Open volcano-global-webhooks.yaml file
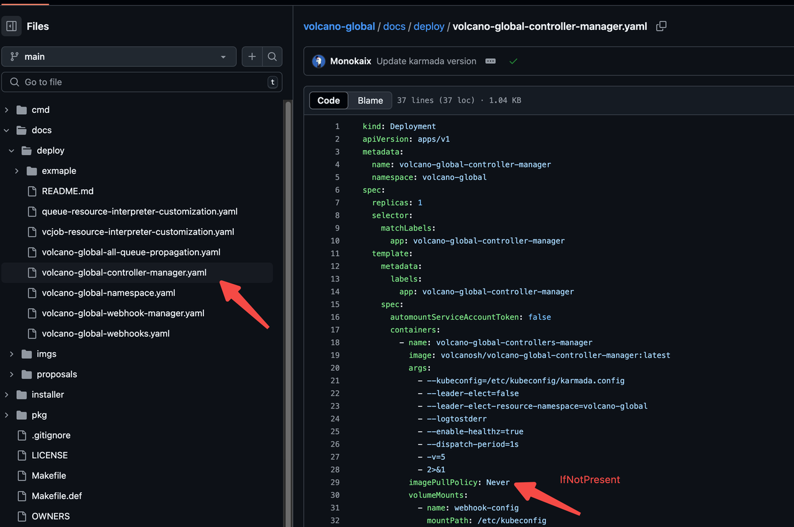Screen dimensions: 794x527 105,334
